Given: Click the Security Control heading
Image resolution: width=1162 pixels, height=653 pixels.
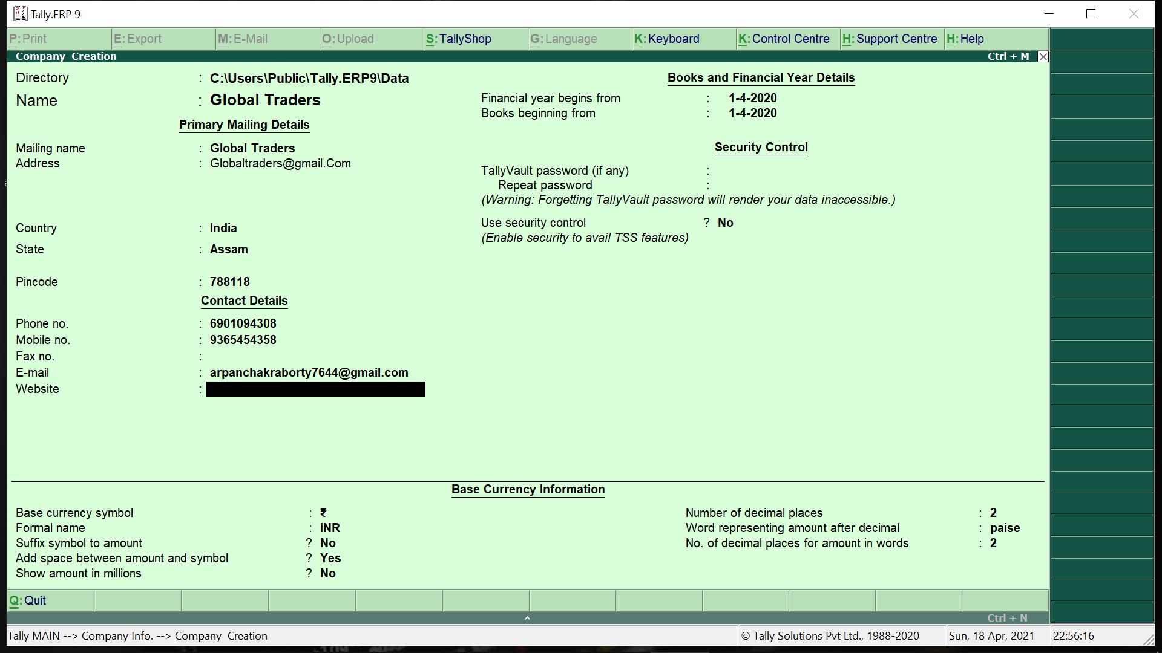Looking at the screenshot, I should [761, 147].
